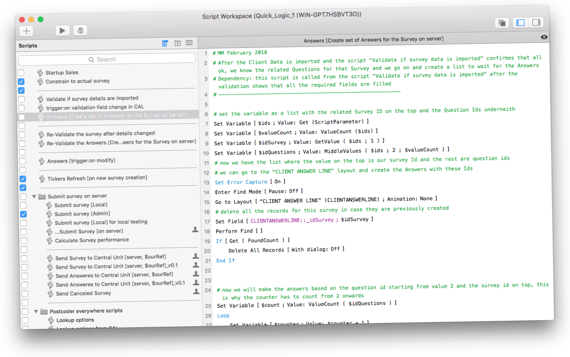Viewport: 570px width, 357px height.
Task: Select step Enter Find Mode [ Pause: Off ]
Action: [x=259, y=191]
